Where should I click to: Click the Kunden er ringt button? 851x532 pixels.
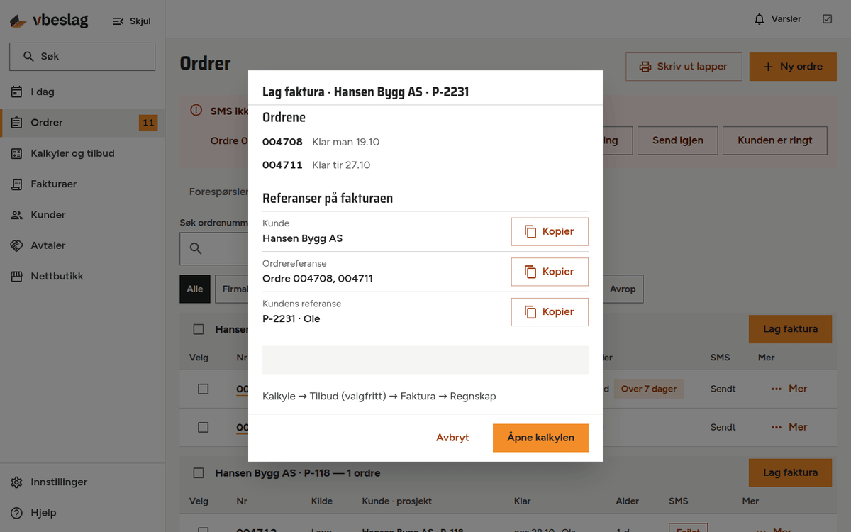click(775, 140)
